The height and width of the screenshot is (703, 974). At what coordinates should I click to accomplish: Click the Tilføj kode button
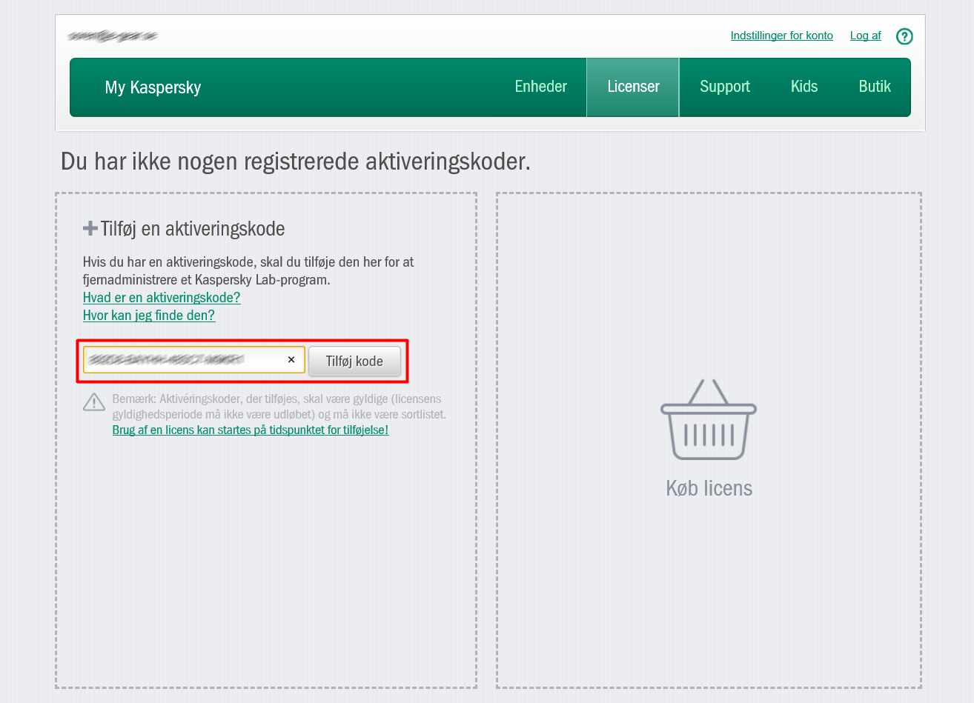coord(354,361)
